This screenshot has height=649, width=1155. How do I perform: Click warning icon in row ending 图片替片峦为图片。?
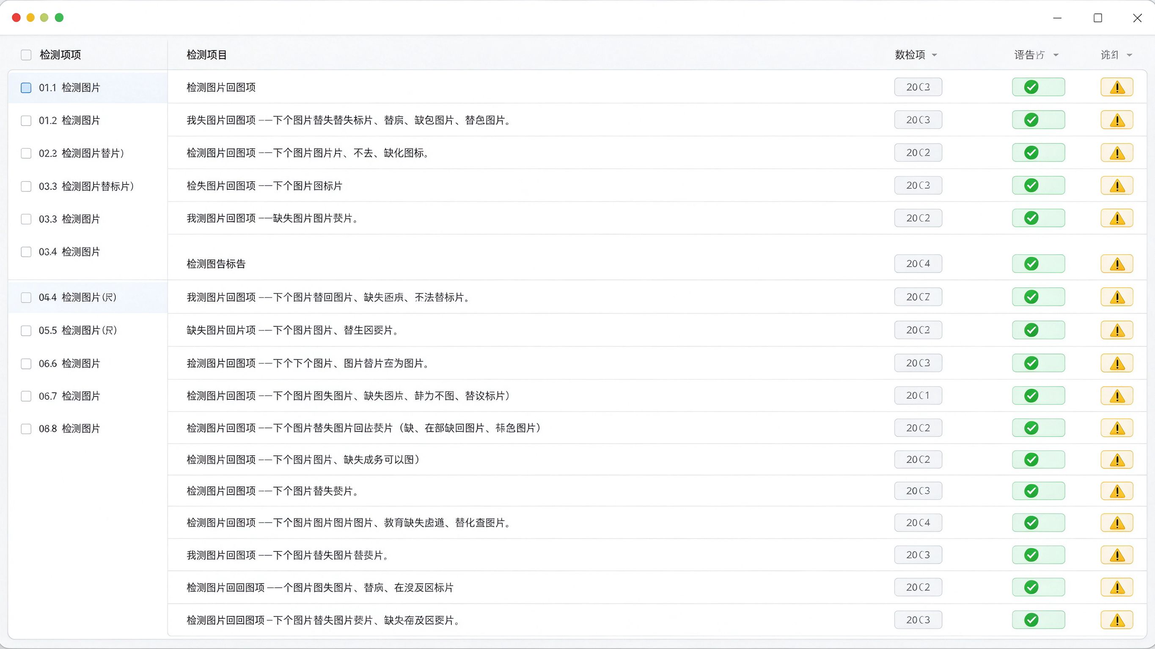tap(1117, 363)
